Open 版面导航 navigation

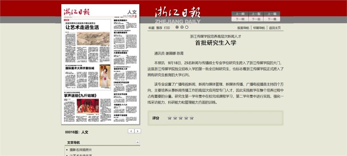(243, 28)
